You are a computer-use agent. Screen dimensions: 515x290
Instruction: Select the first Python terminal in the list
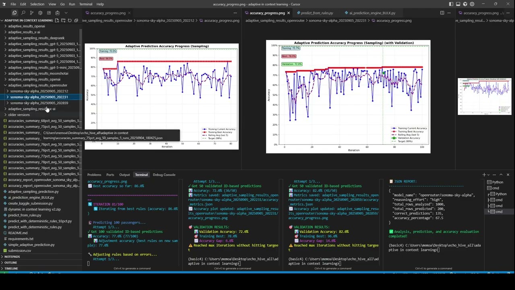pyautogui.click(x=497, y=182)
